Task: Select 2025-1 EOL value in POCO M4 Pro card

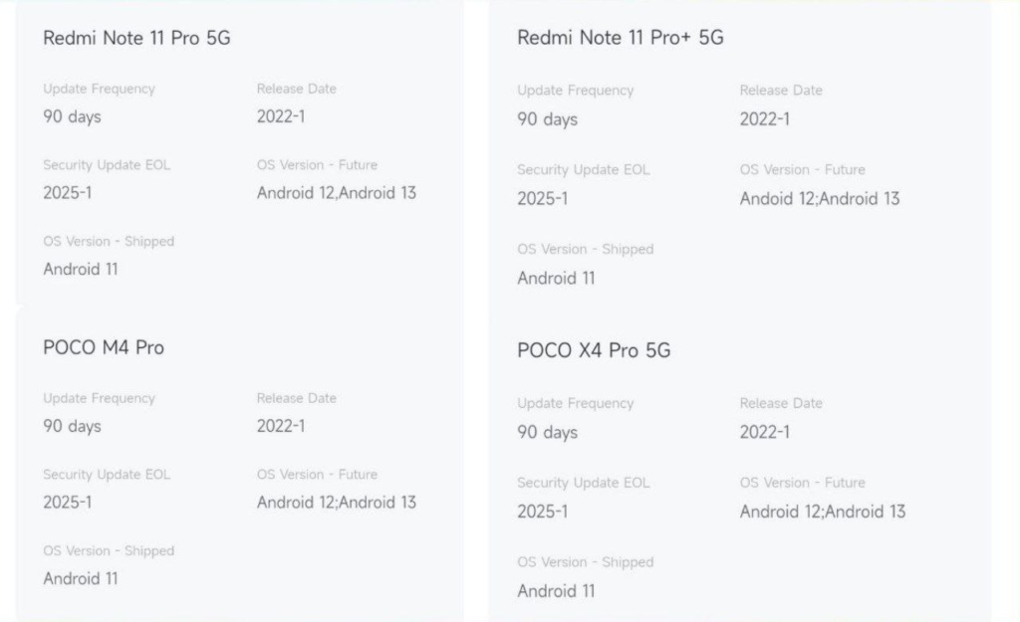Action: [67, 503]
